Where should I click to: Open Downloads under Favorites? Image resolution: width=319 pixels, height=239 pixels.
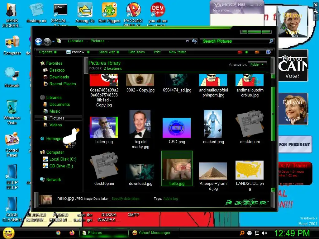click(x=59, y=77)
